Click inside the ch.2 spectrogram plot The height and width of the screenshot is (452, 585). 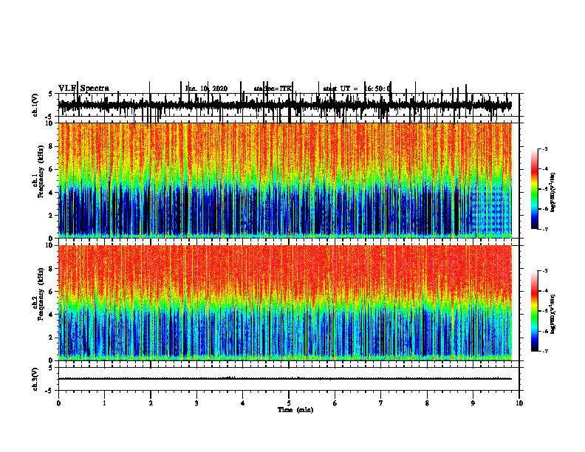[x=284, y=303]
